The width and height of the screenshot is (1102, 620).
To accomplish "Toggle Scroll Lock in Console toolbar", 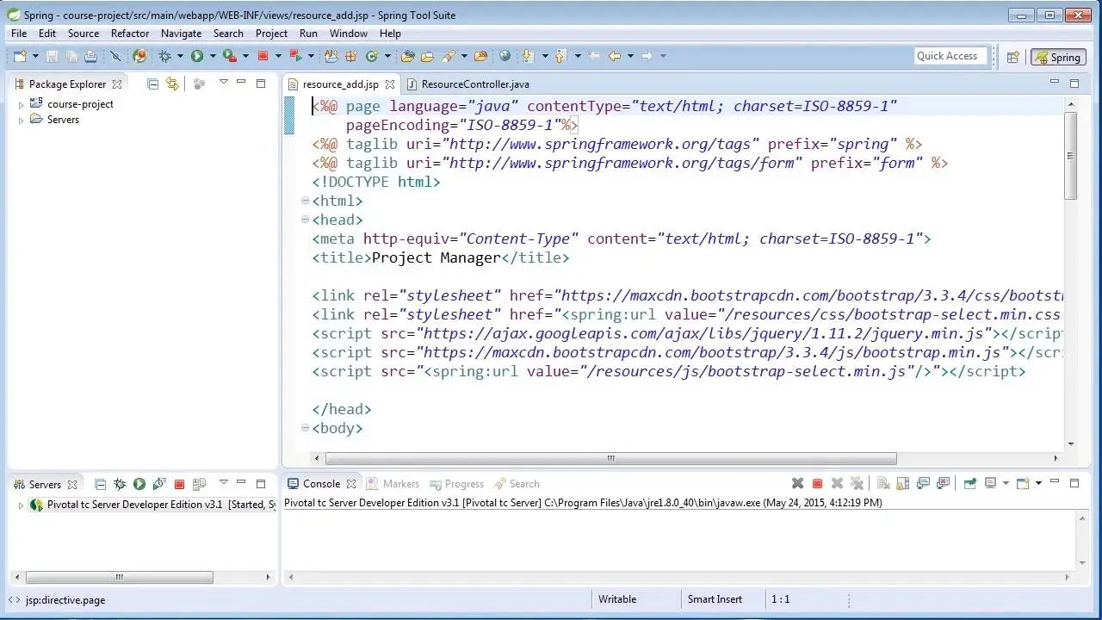I will [x=903, y=484].
